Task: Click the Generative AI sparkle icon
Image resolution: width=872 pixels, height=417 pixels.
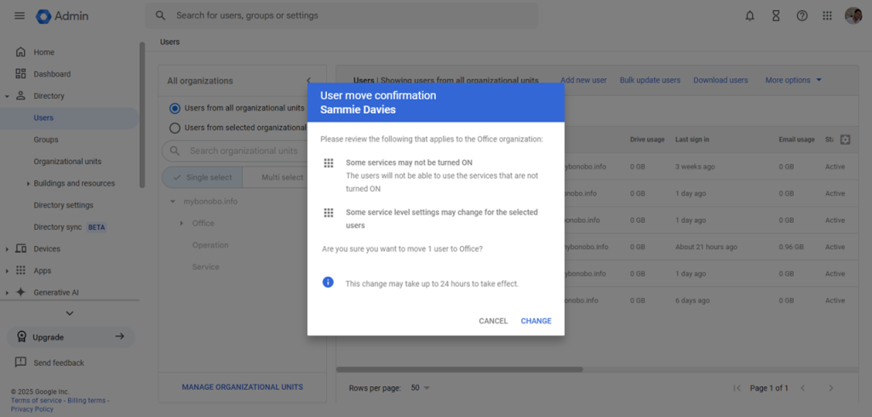Action: 20,292
